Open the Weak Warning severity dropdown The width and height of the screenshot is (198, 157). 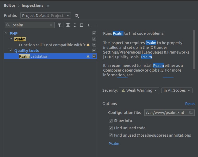[139, 90]
